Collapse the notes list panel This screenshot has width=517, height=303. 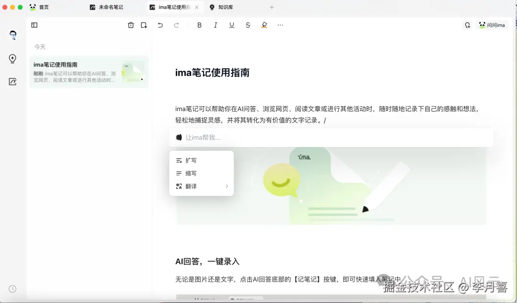point(34,25)
